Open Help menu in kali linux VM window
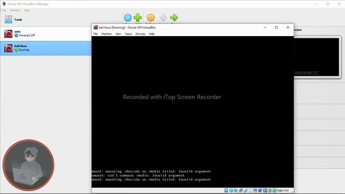345x194 pixels. (x=151, y=34)
